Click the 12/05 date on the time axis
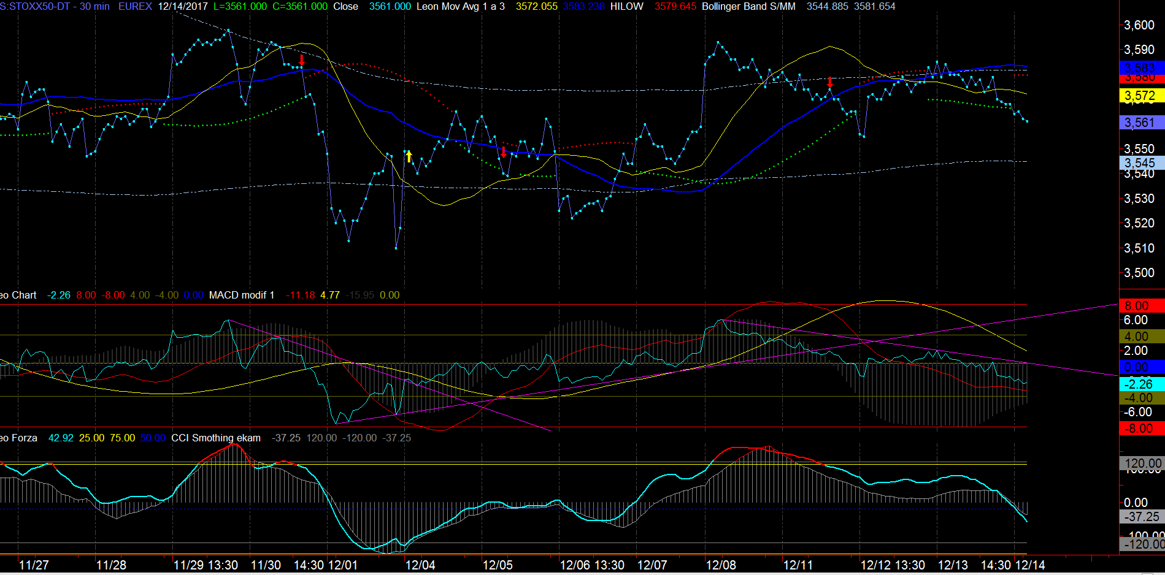Viewport: 1165px width, 575px height. (x=498, y=565)
